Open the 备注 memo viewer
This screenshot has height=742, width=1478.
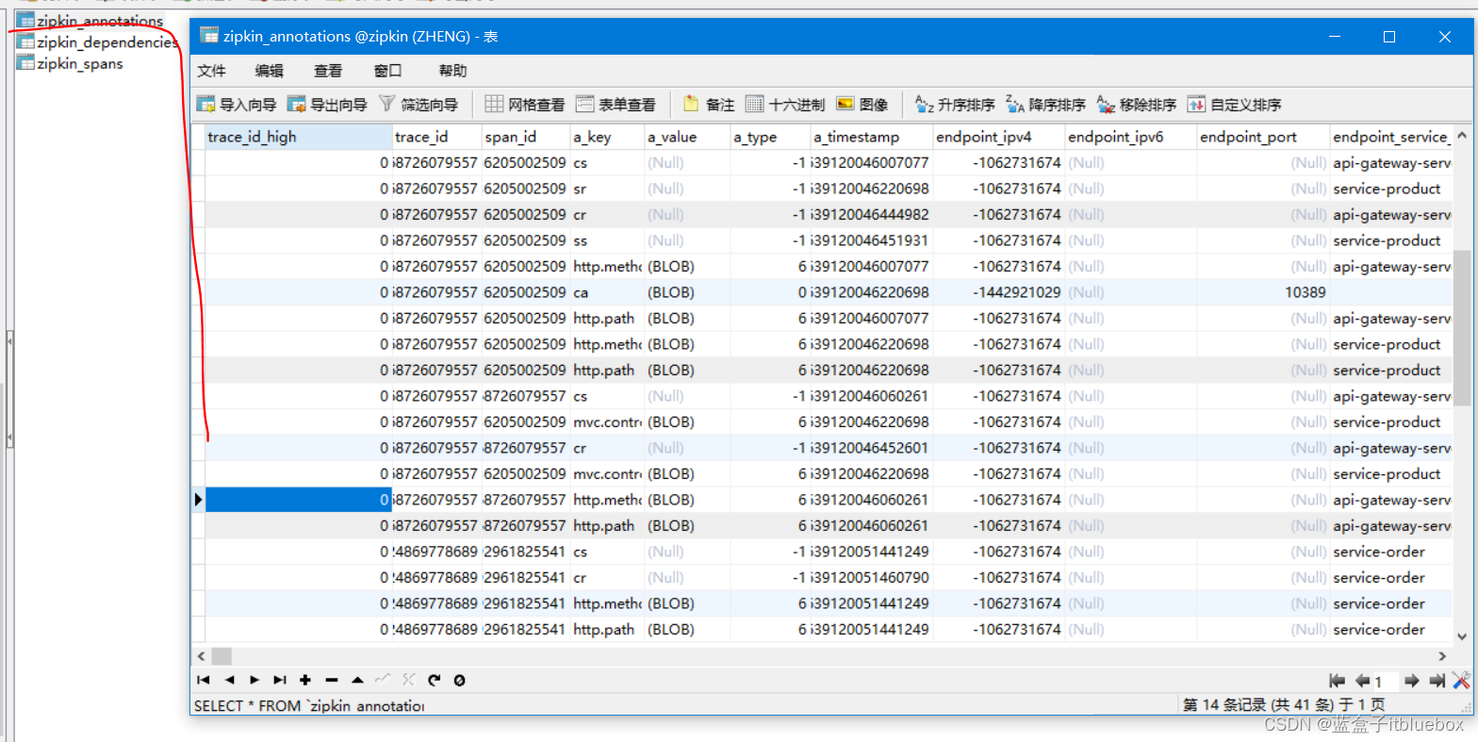[709, 105]
